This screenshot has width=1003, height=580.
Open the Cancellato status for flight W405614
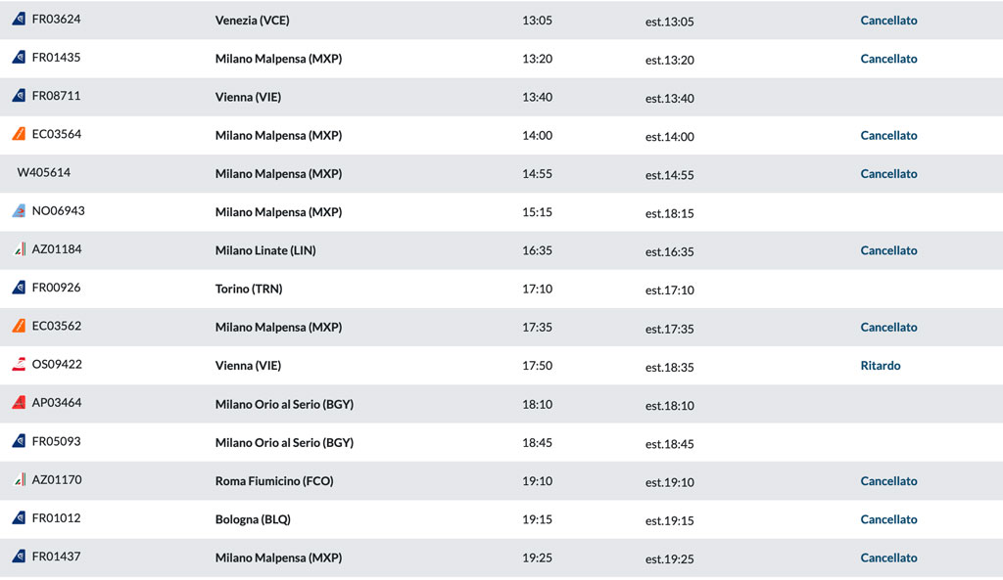pos(888,174)
